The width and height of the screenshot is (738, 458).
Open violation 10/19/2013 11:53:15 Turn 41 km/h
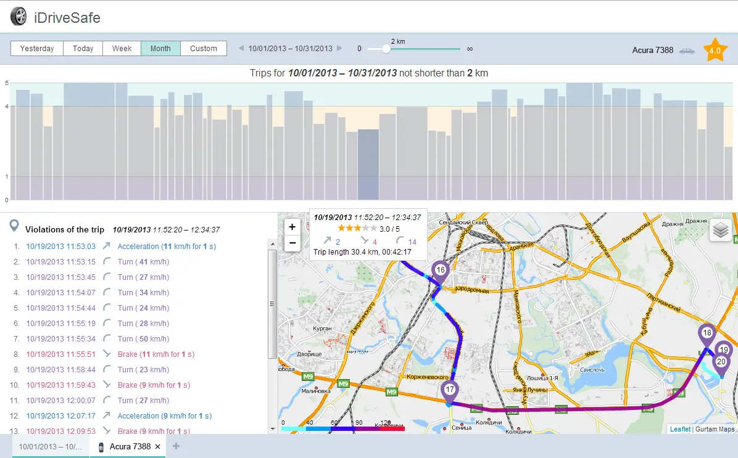97,262
